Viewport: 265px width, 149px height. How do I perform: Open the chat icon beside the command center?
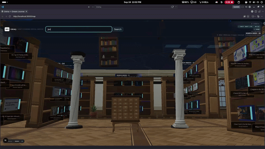point(173,7)
